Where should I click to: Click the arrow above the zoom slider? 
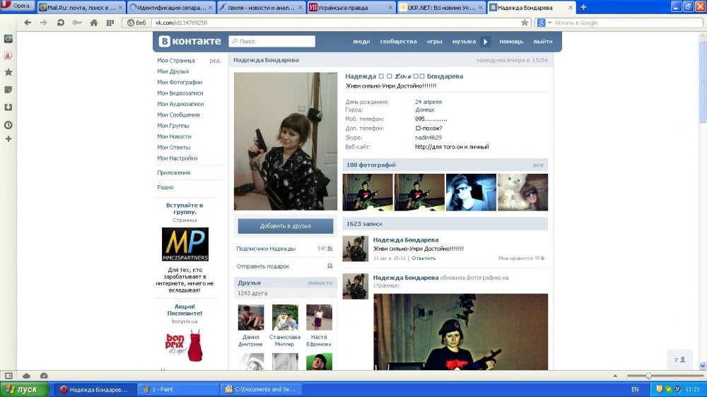point(615,375)
